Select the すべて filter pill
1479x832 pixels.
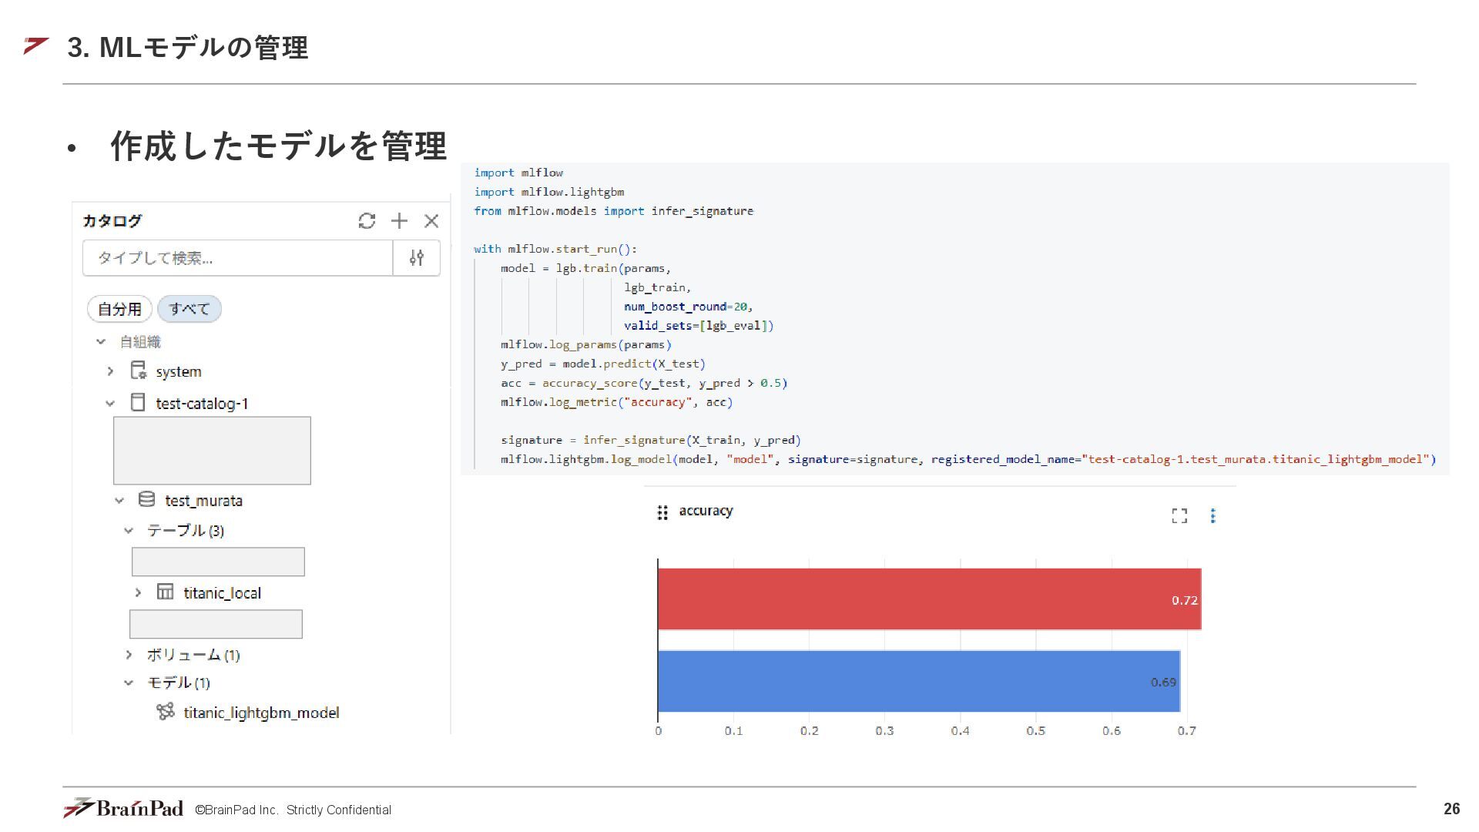click(189, 309)
